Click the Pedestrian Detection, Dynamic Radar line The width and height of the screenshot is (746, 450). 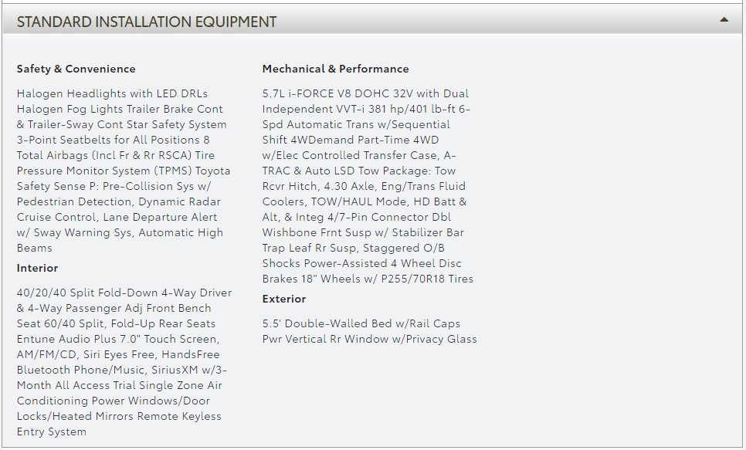(x=117, y=201)
